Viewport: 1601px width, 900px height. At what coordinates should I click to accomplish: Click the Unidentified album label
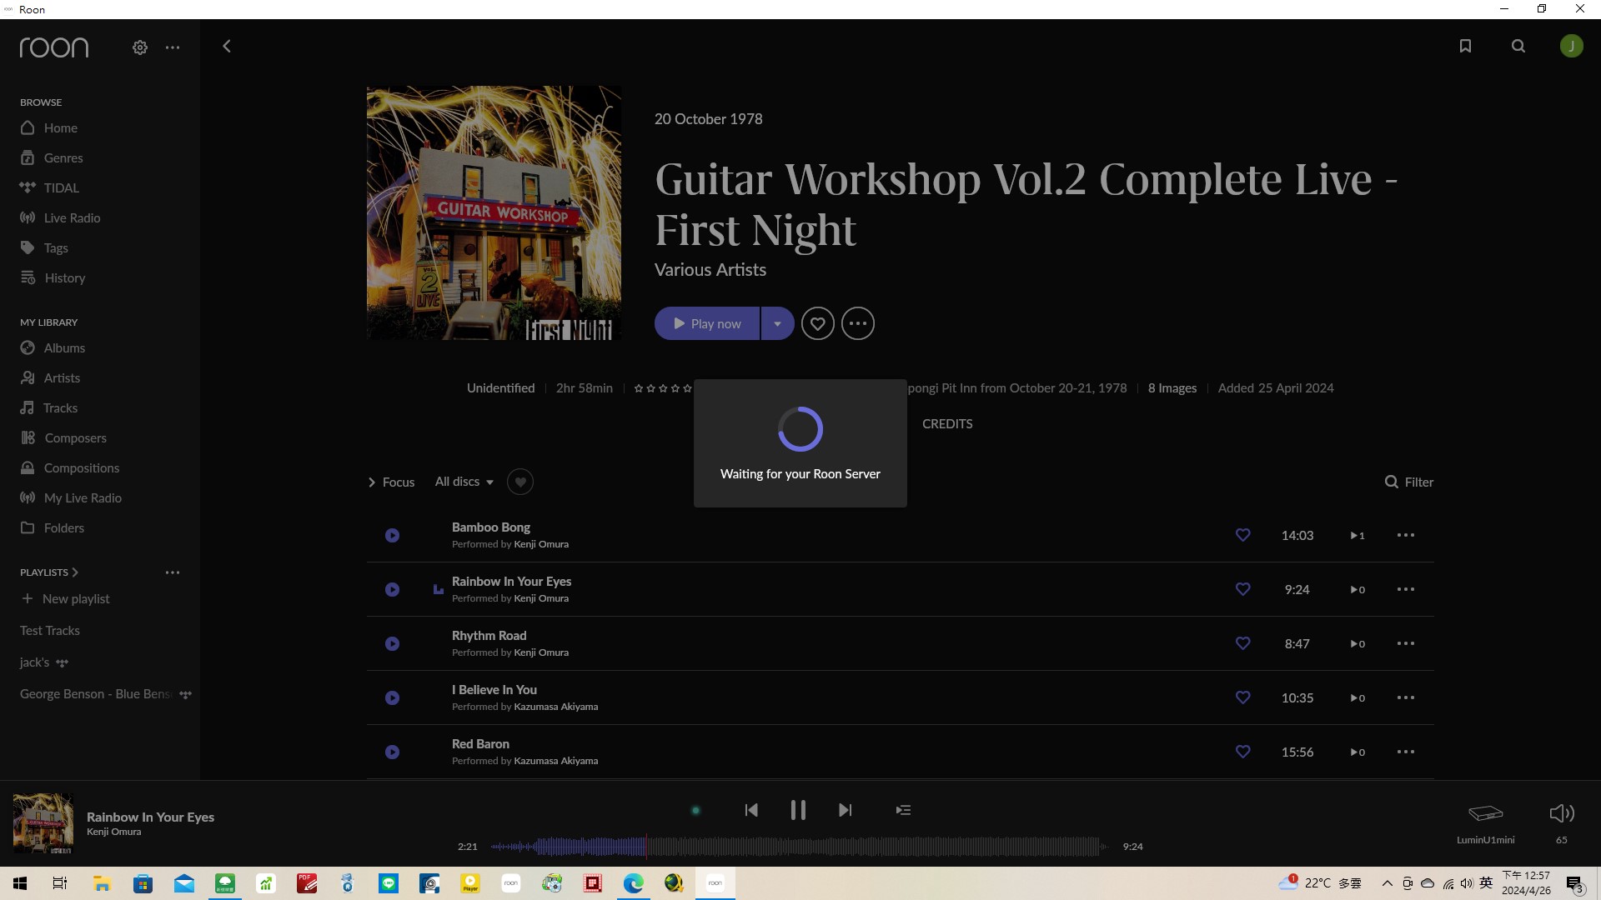click(x=500, y=387)
